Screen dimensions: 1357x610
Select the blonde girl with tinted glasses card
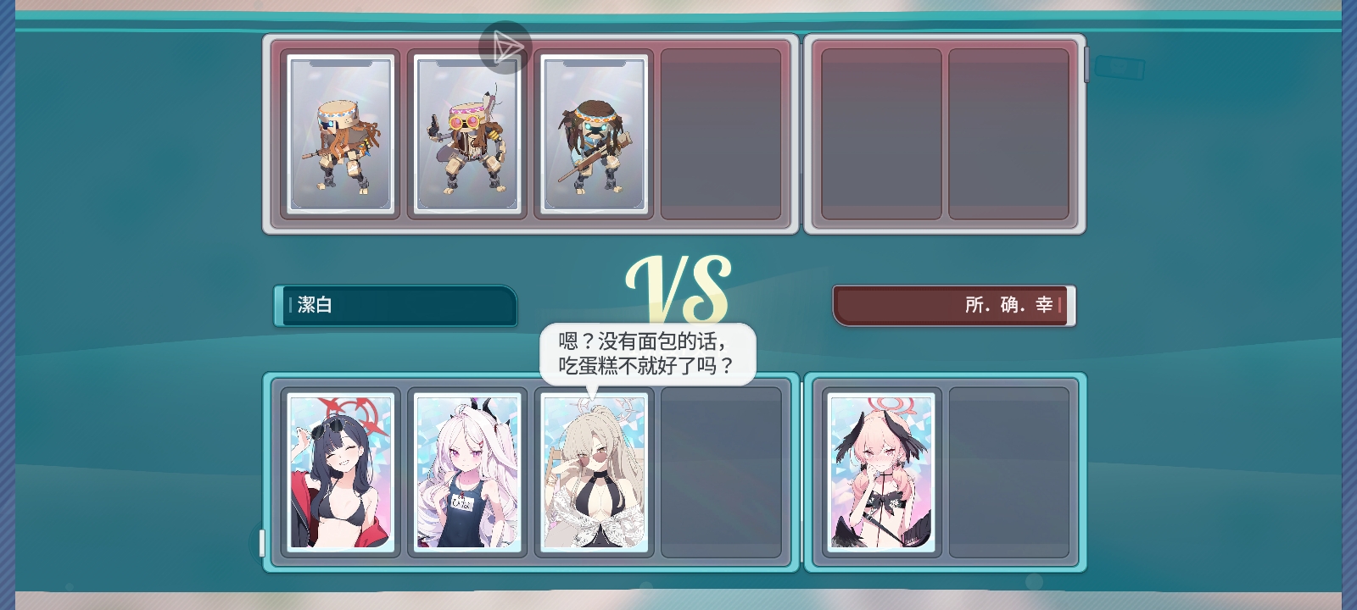[x=594, y=472]
